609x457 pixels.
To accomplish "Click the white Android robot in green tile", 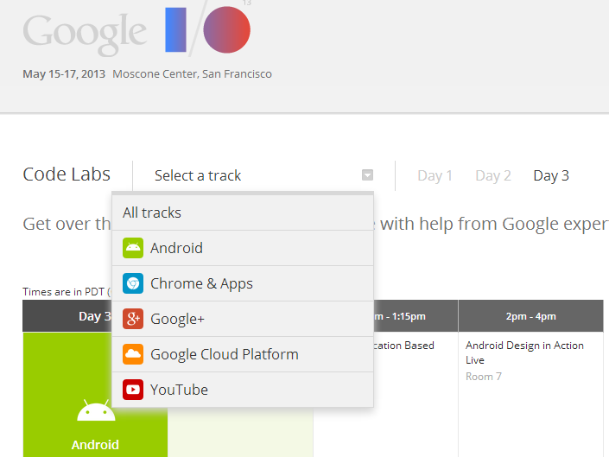I will click(96, 411).
